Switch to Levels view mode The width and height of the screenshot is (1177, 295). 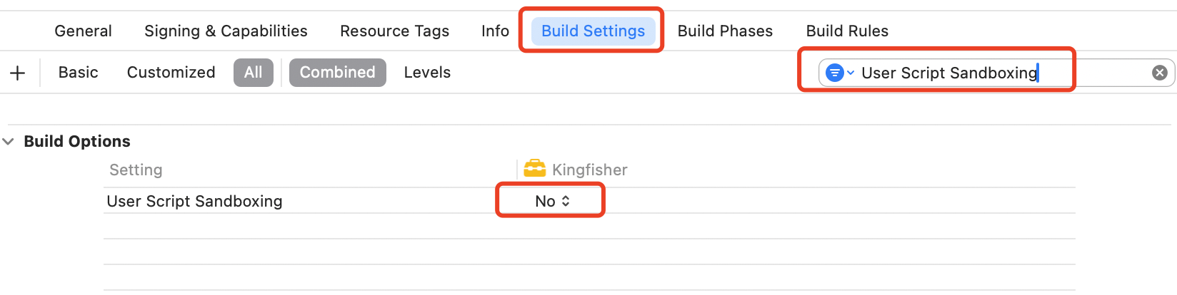tap(427, 73)
